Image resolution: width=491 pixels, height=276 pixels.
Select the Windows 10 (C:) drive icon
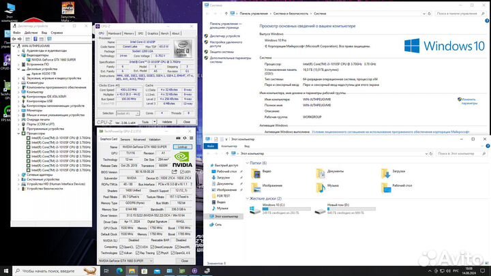click(255, 209)
